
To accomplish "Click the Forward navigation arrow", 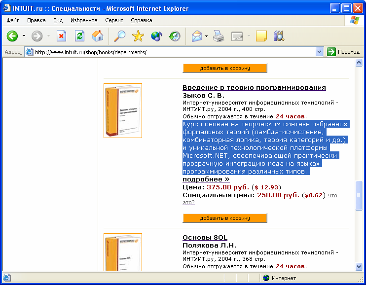I will point(37,36).
